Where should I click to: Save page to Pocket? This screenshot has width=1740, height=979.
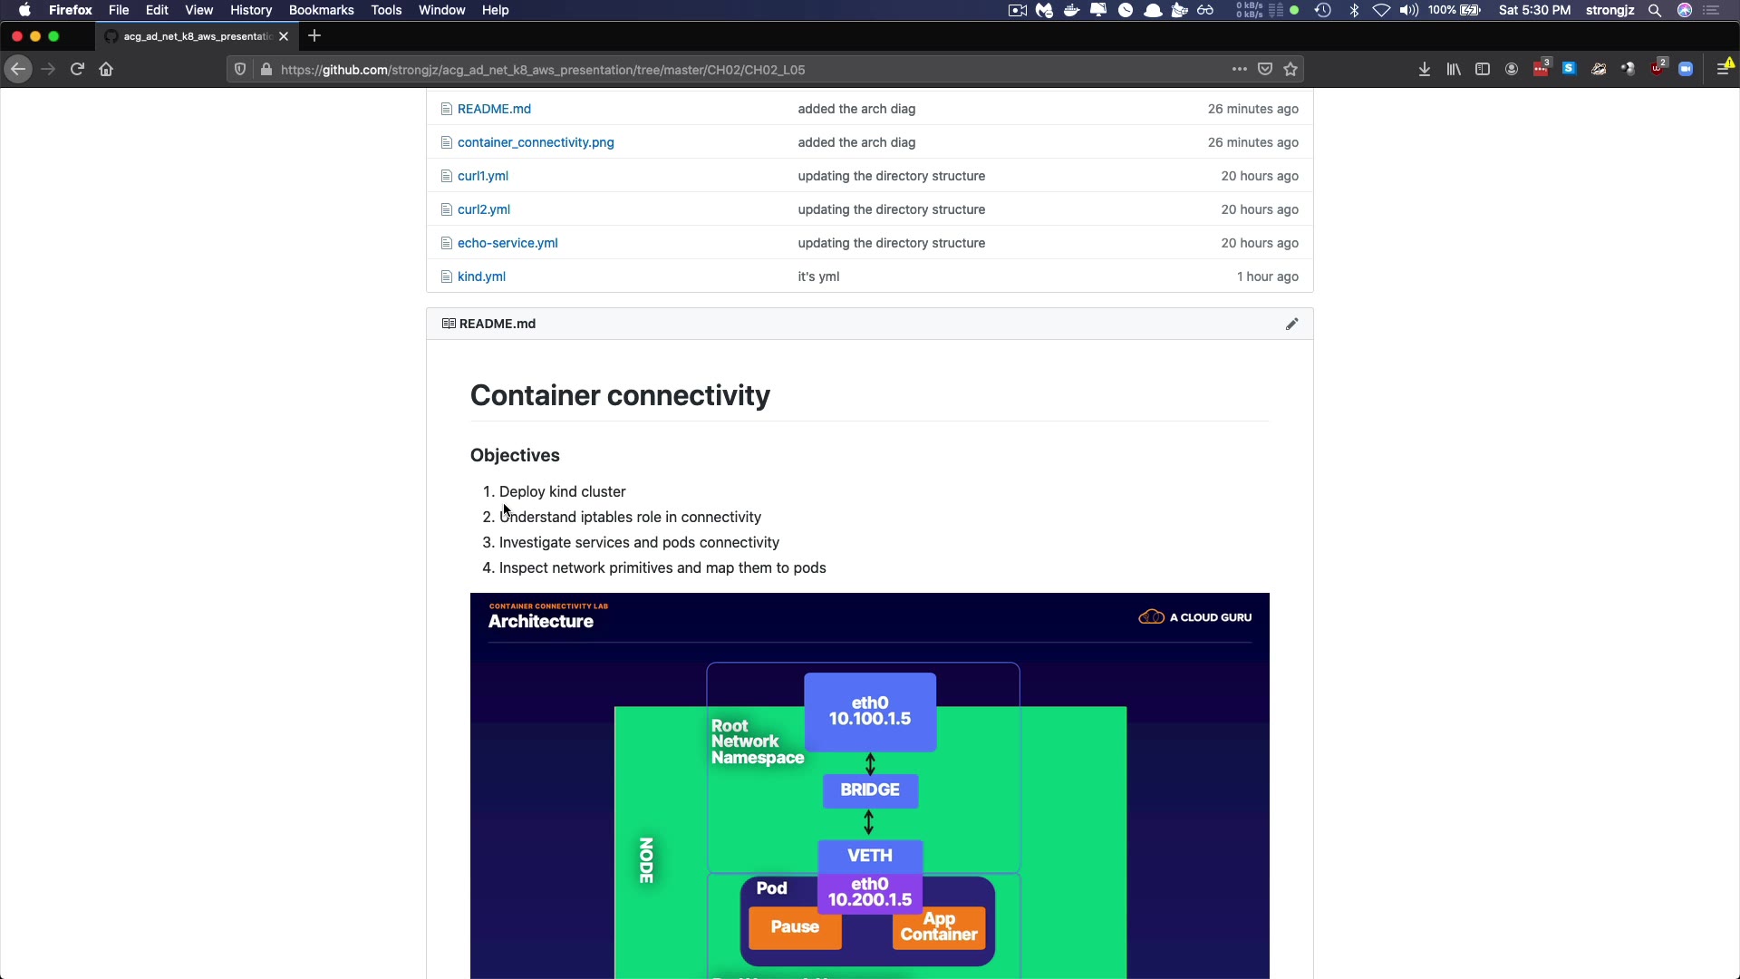[x=1265, y=69]
